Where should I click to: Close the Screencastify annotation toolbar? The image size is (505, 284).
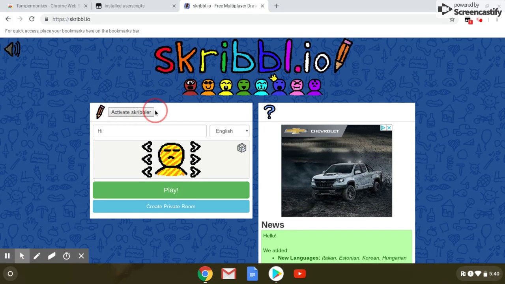(81, 256)
